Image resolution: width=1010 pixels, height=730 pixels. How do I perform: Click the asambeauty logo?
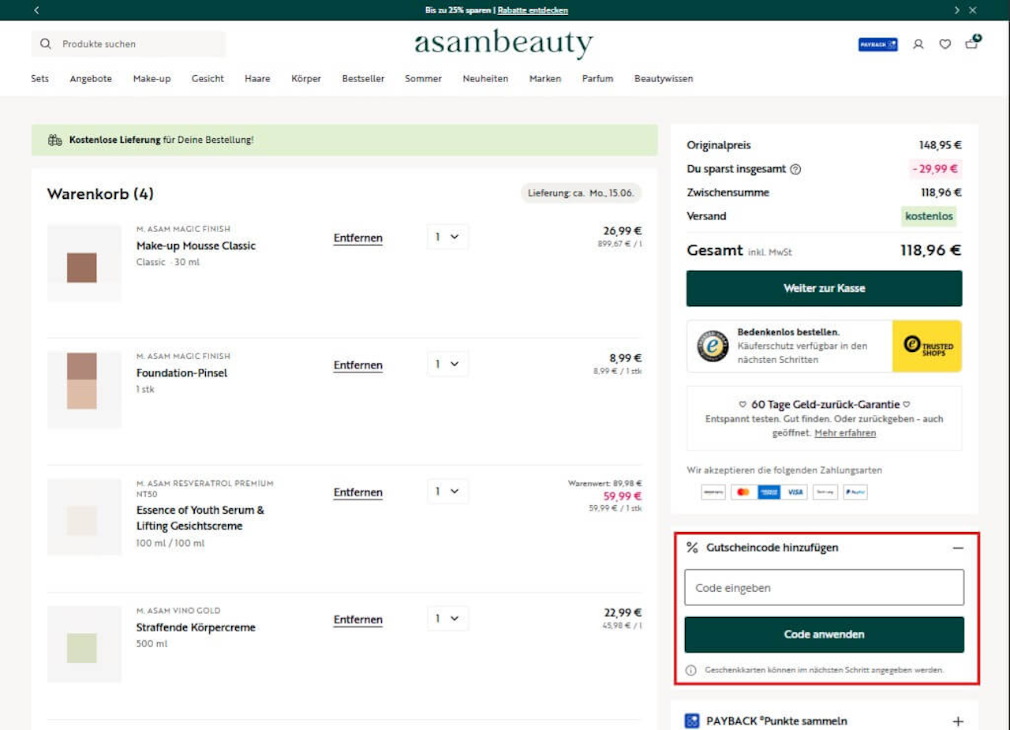tap(503, 44)
